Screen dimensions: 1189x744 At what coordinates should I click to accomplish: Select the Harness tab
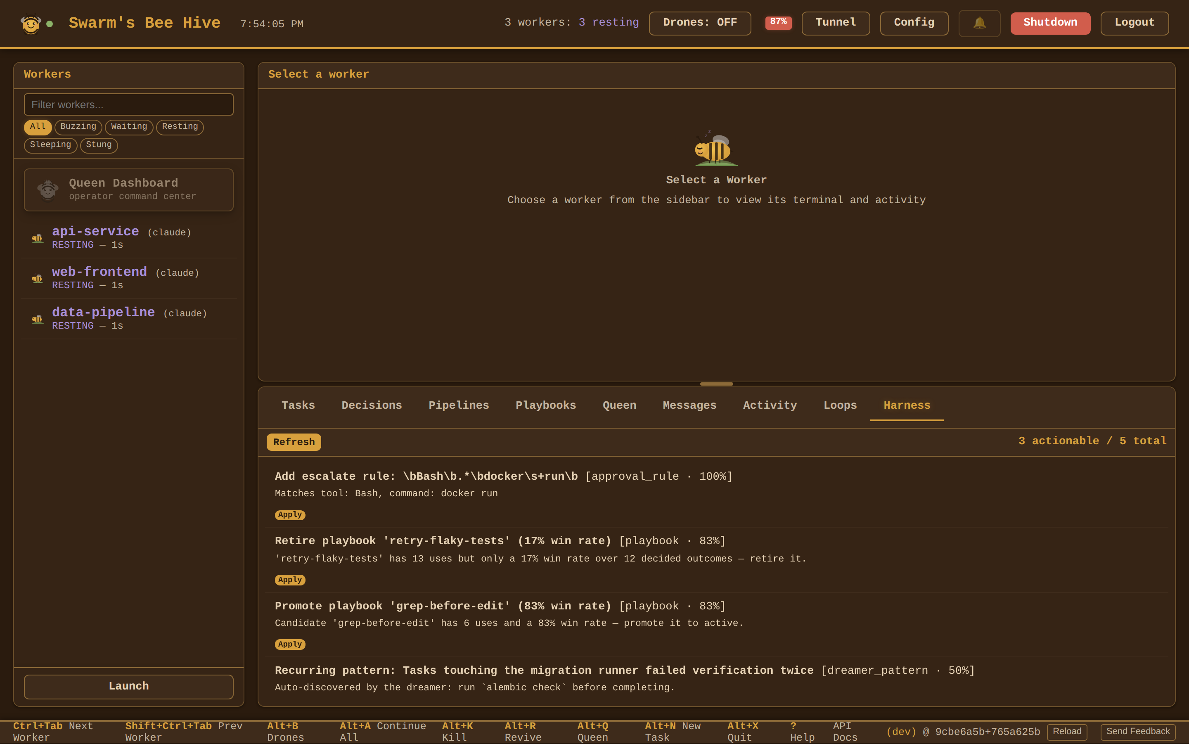(x=907, y=405)
